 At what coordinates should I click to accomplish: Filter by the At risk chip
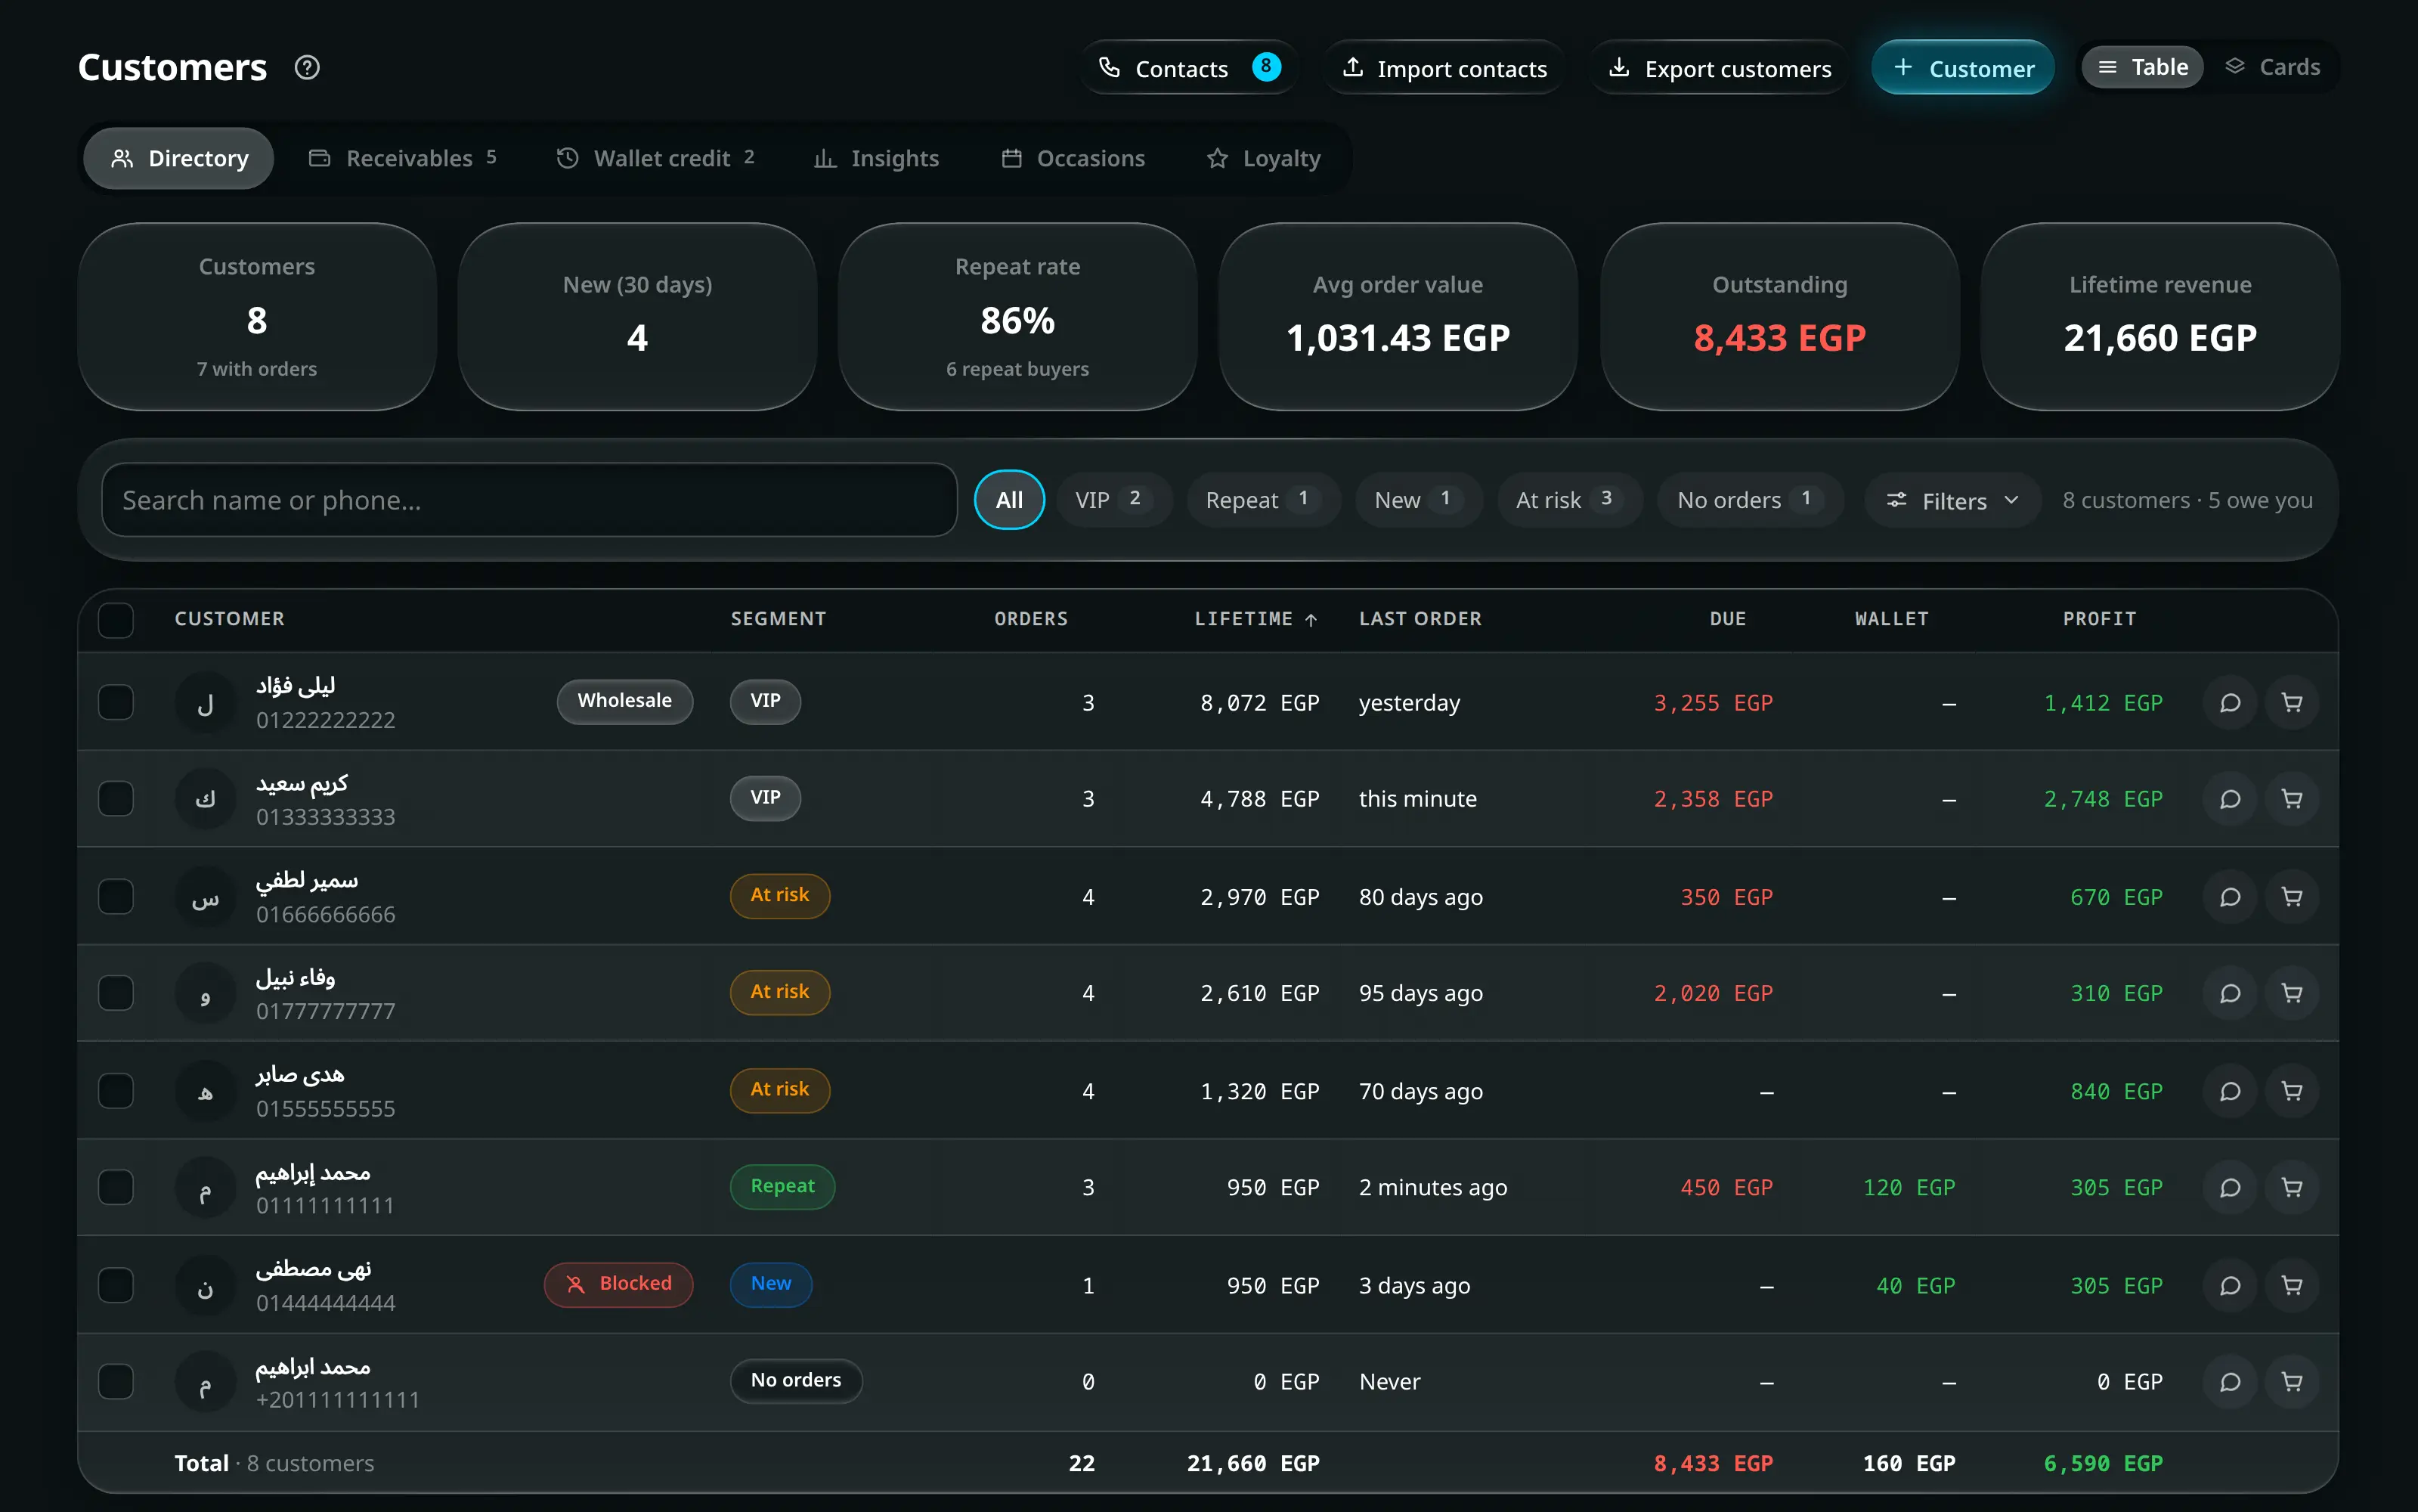(1568, 500)
